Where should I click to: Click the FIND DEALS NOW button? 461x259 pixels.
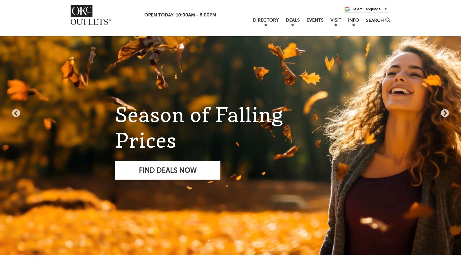(x=168, y=170)
